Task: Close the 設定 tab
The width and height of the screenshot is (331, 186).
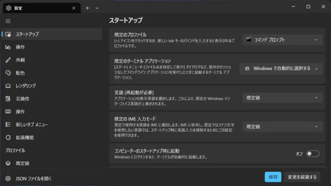Action: coord(74,8)
